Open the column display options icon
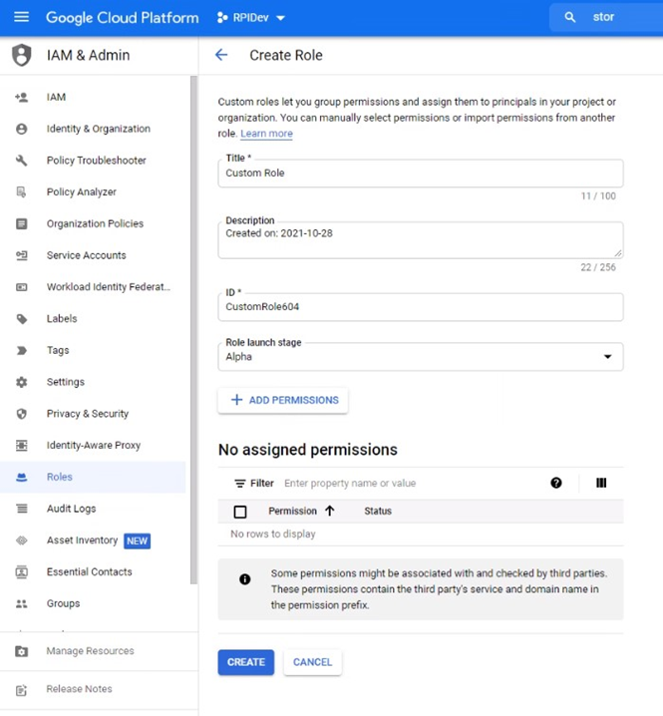This screenshot has width=663, height=716. [601, 483]
